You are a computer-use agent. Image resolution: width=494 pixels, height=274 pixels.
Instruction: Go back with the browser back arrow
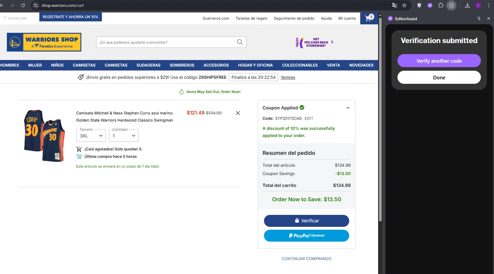coord(2,5)
